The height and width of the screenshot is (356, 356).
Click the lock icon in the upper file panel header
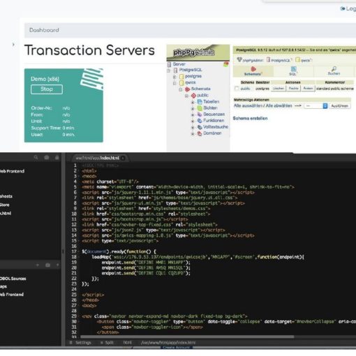pyautogui.click(x=57, y=158)
